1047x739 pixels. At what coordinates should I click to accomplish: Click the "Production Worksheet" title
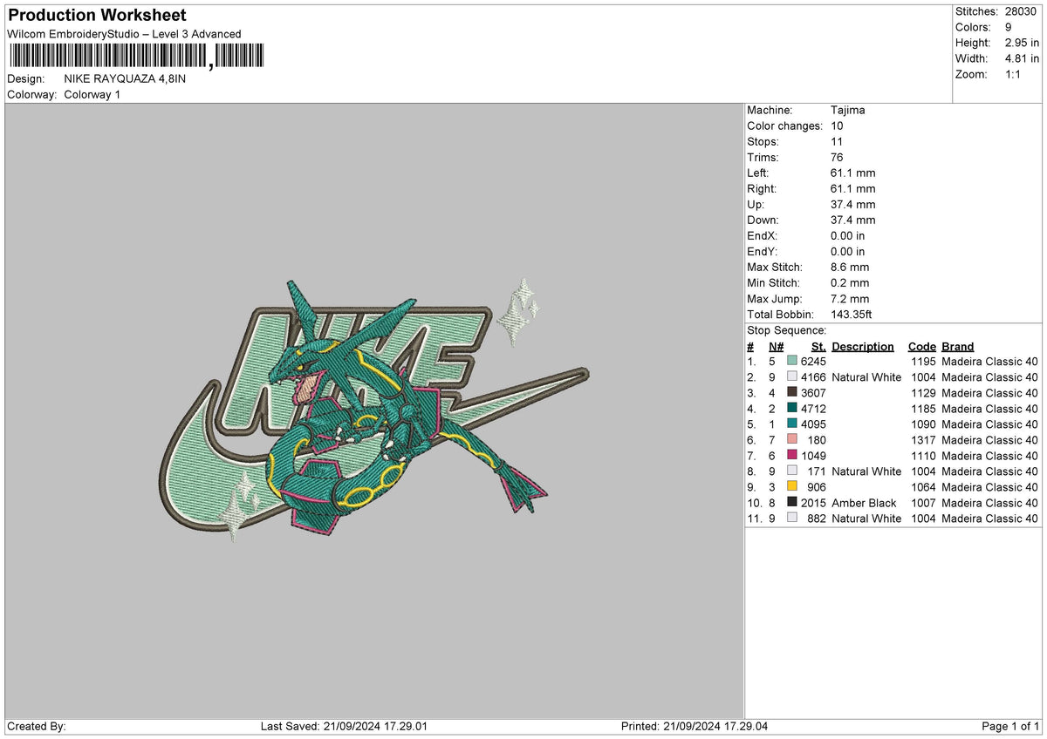tap(97, 16)
